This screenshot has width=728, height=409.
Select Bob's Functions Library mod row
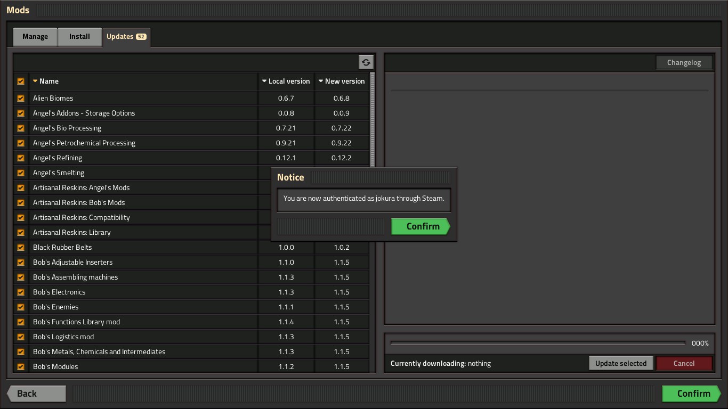click(x=191, y=322)
